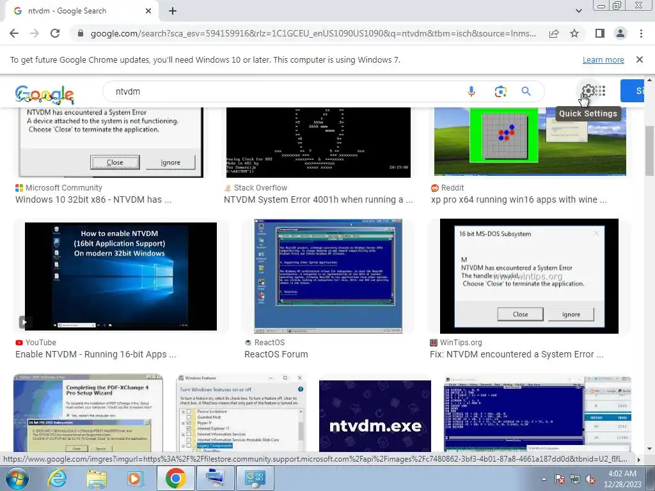Image resolution: width=655 pixels, height=491 pixels.
Task: Show hidden tray icons arrow
Action: coord(544,479)
